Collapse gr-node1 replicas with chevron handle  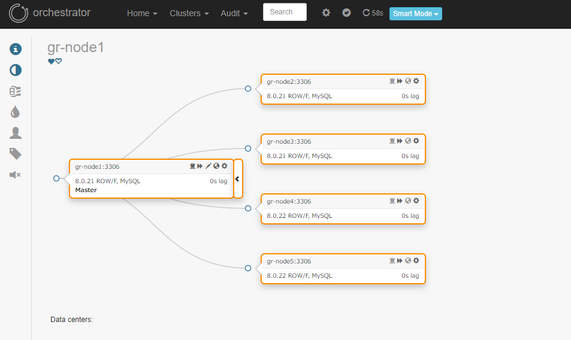pos(238,179)
